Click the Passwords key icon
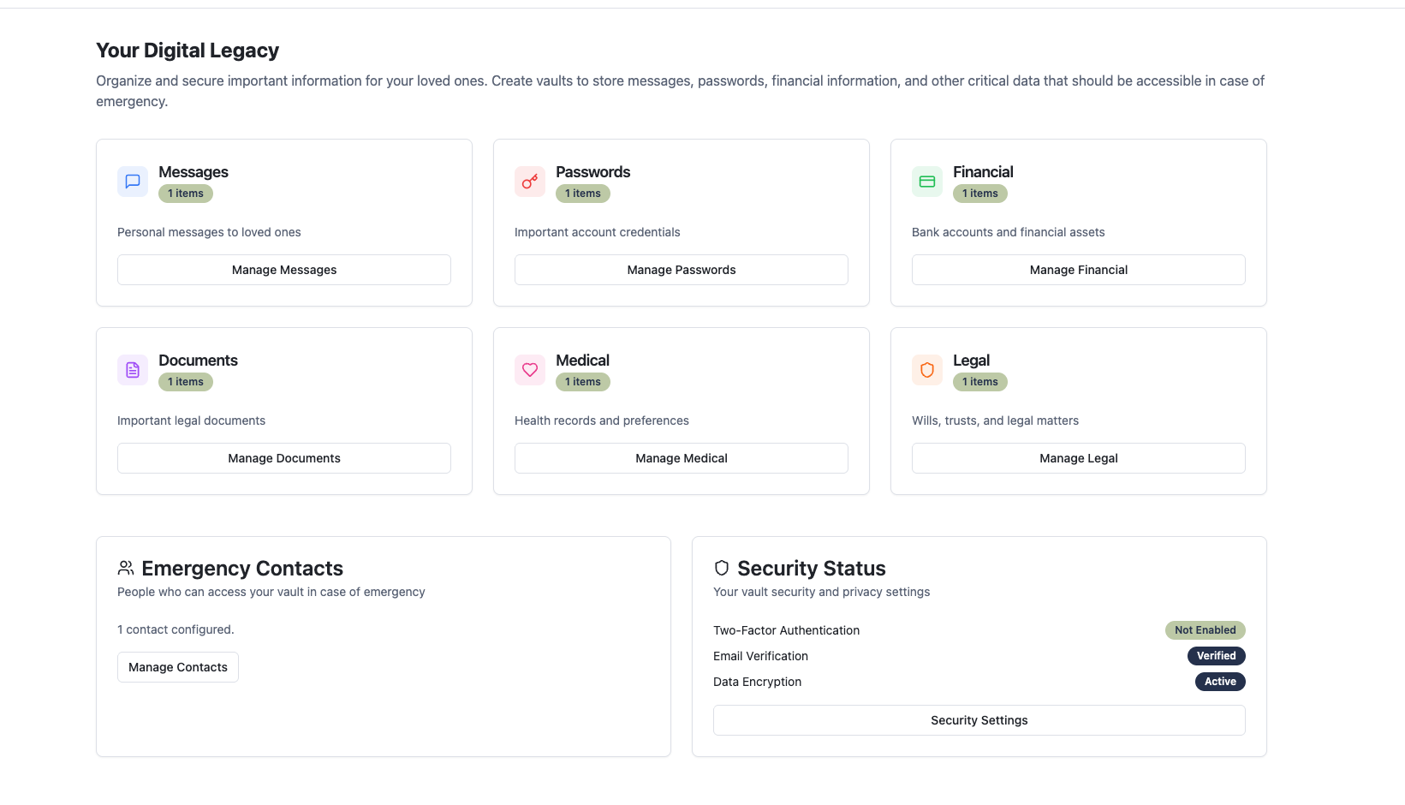 530,181
